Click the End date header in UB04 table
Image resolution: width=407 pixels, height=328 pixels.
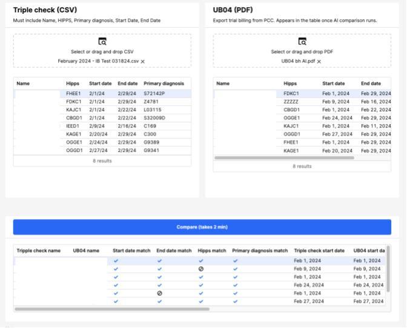[371, 84]
